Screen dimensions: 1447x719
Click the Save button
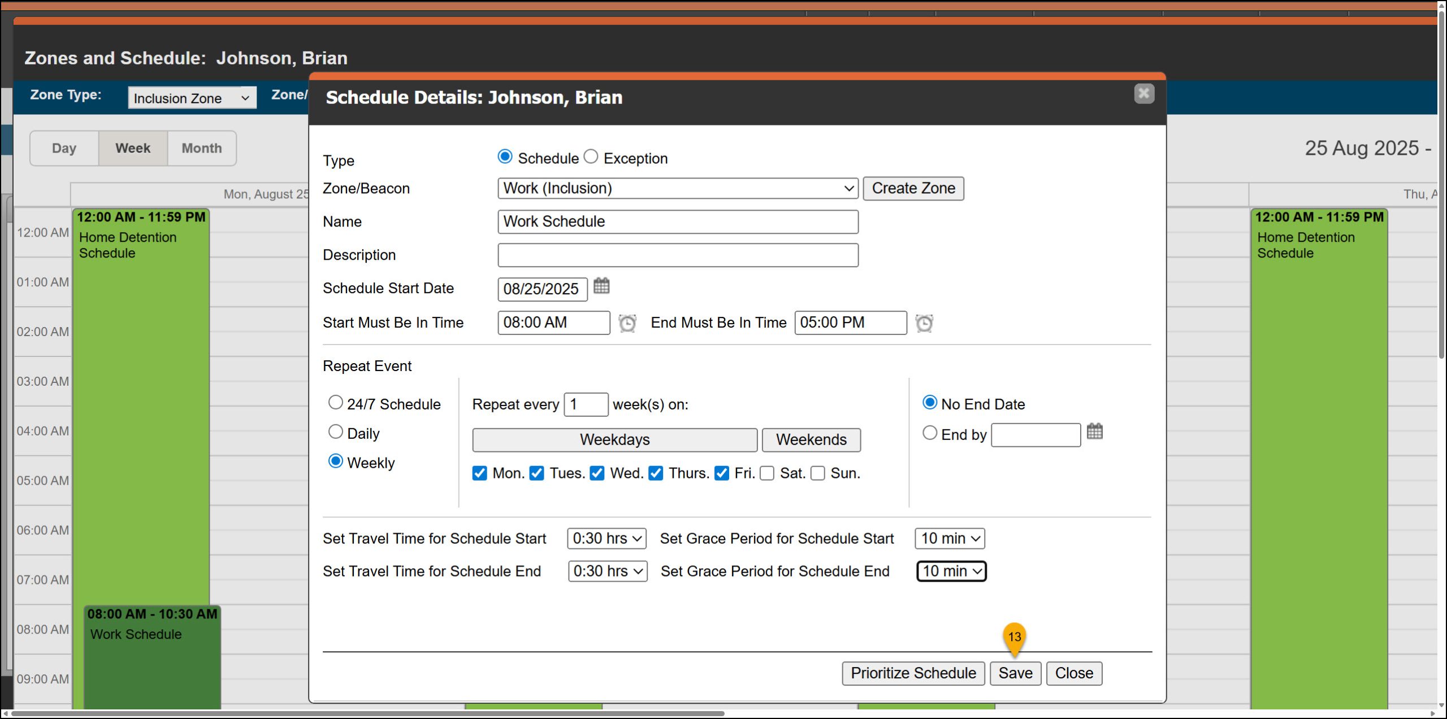pos(1015,673)
